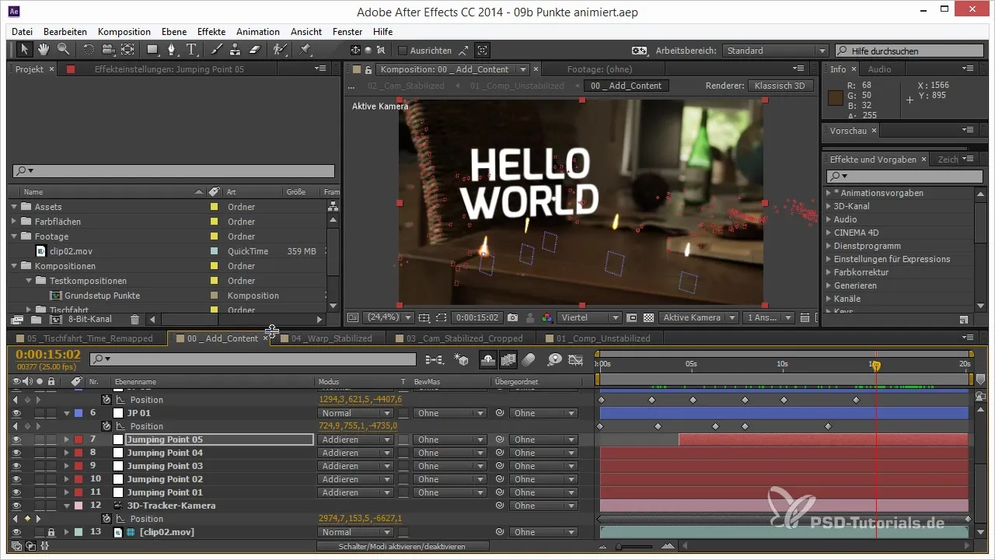The image size is (995, 560).
Task: Switch to the 04 _Warp_Stabilized timeline tab
Action: pyautogui.click(x=331, y=338)
